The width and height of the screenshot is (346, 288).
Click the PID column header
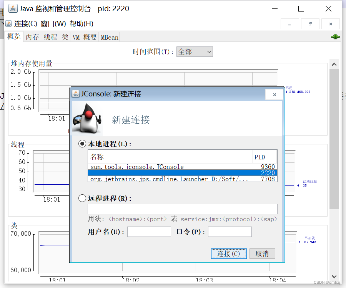(264, 157)
